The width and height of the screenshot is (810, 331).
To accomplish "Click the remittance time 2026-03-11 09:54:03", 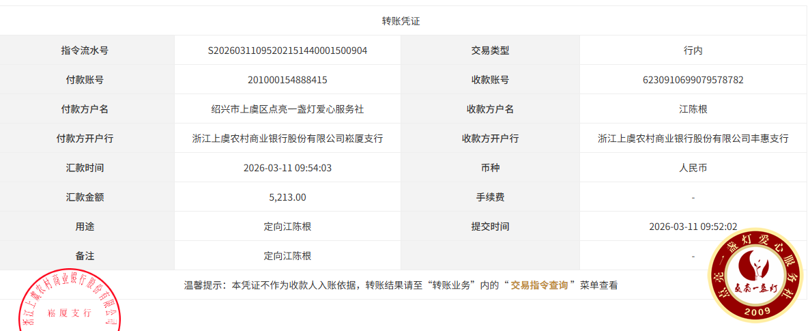I will click(287, 168).
